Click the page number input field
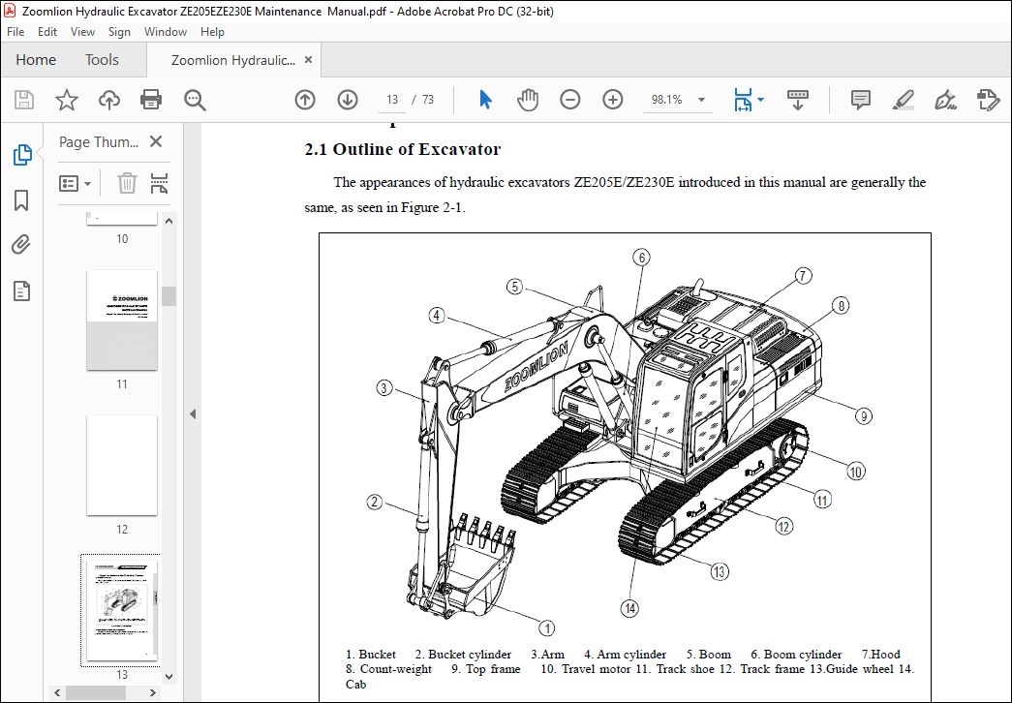The image size is (1012, 703). coord(392,100)
